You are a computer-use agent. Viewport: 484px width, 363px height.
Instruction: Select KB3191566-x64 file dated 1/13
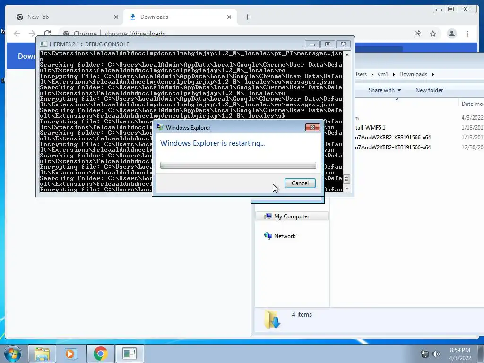coord(393,138)
